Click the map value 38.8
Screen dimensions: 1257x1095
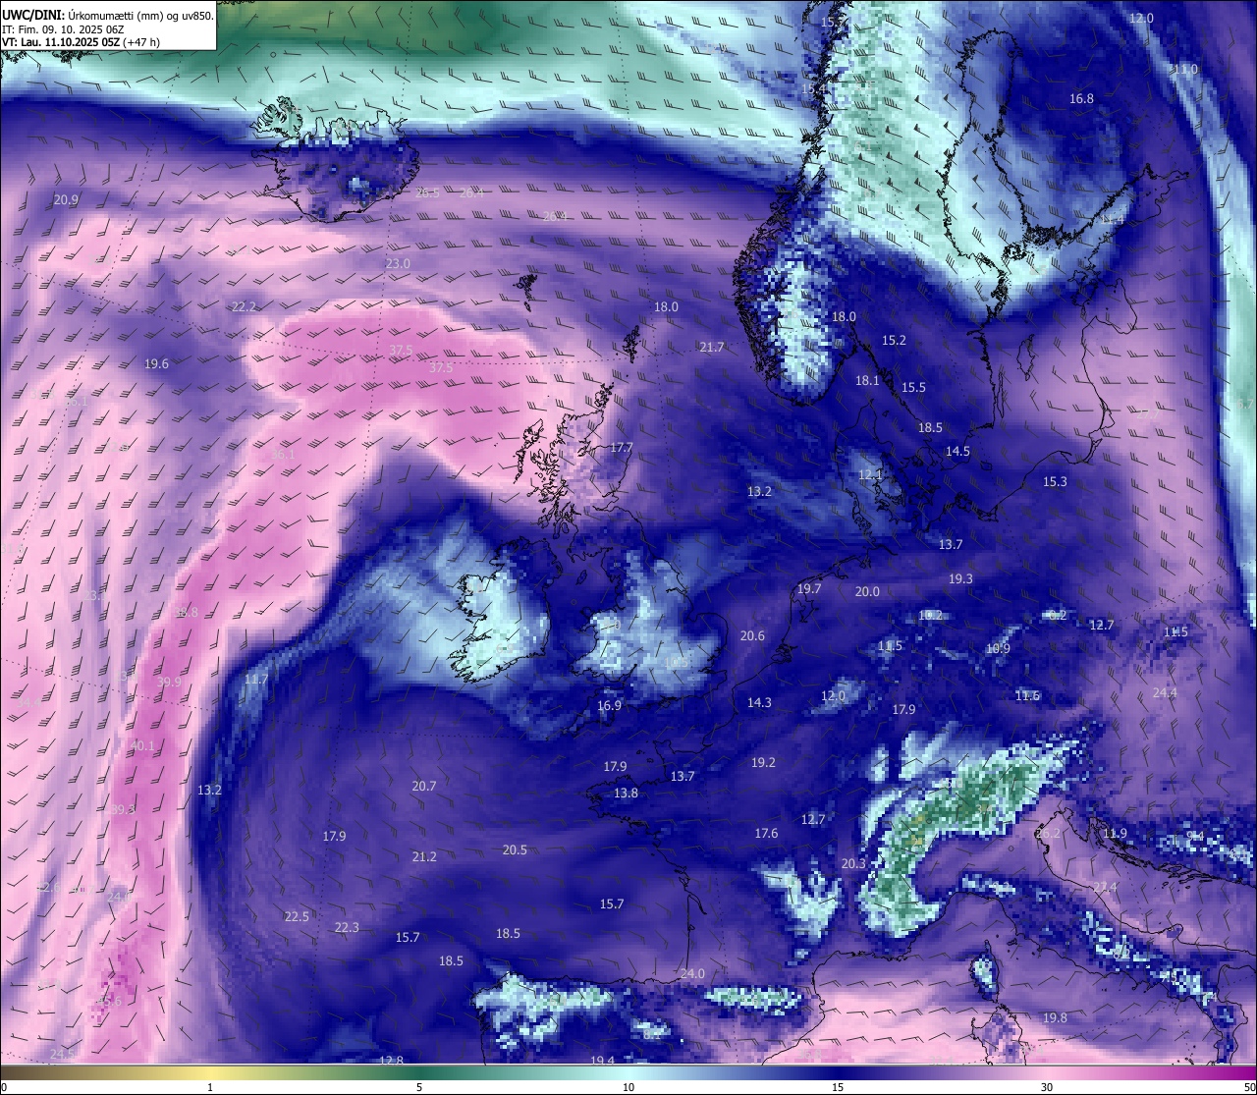pyautogui.click(x=186, y=613)
